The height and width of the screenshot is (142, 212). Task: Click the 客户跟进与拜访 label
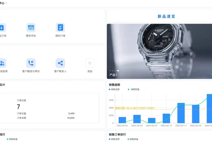pos(31,71)
